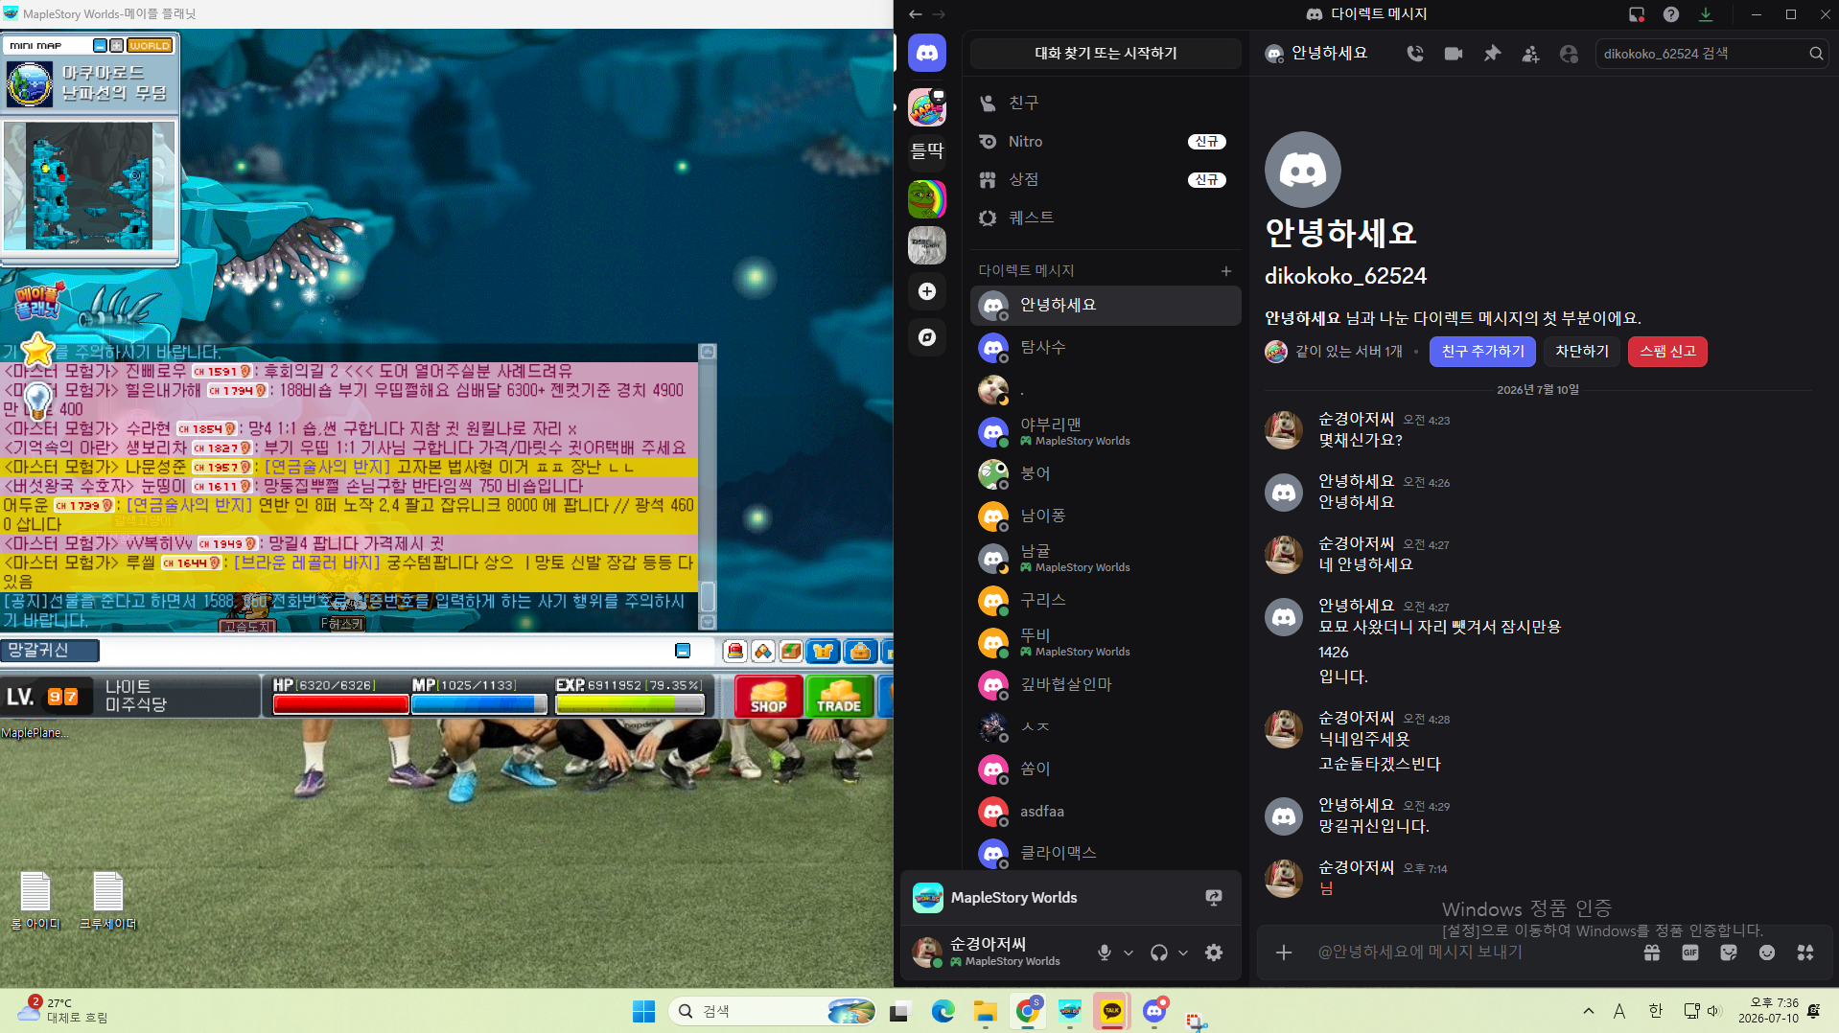Click the green EXP bar

tap(629, 704)
